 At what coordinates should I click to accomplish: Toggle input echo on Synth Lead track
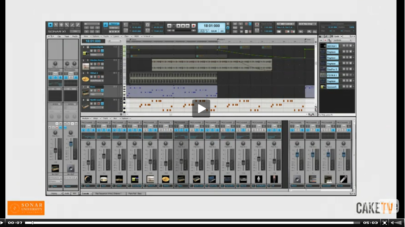coord(102,104)
